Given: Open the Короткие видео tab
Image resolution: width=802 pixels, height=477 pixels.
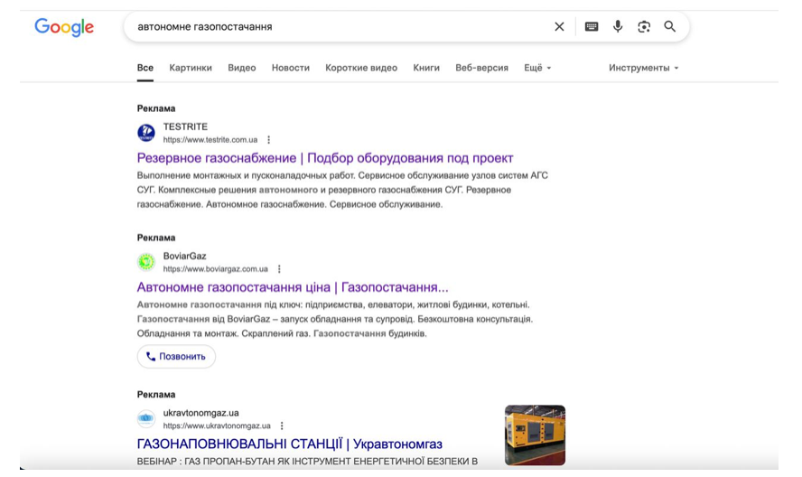Looking at the screenshot, I should click(361, 68).
